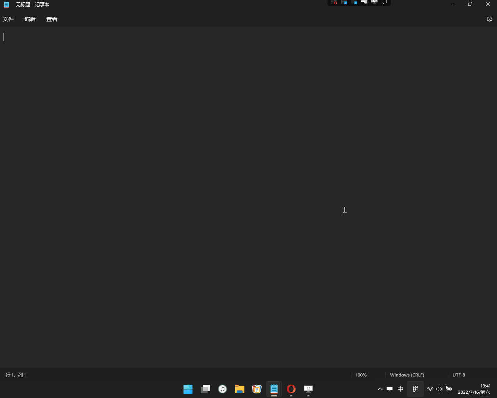Expand hidden system tray icons chevron
Viewport: 497px width, 398px height.
tap(380, 389)
